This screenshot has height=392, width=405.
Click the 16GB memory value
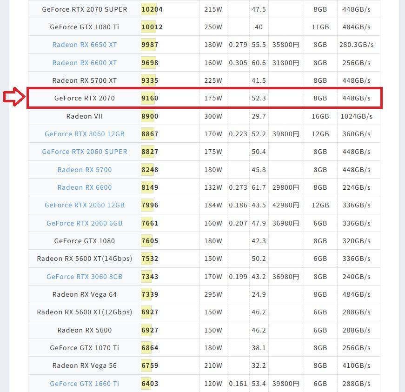pos(320,116)
